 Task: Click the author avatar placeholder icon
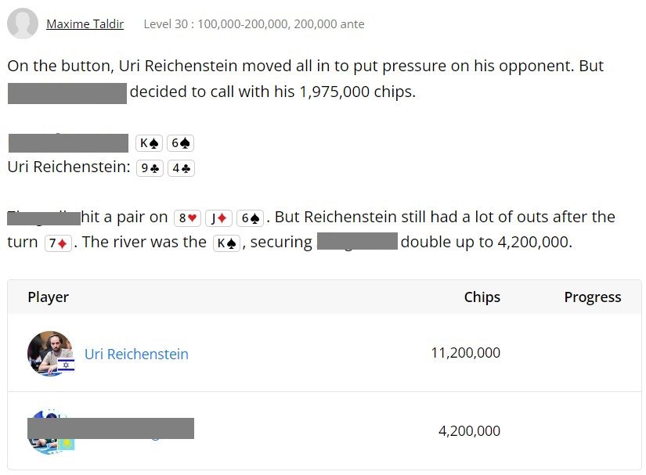point(23,23)
